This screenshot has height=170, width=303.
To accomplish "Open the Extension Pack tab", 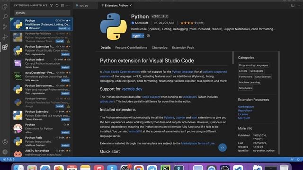I will (x=183, y=48).
